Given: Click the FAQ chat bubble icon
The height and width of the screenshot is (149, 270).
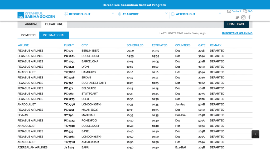Looking at the screenshot, I should (245, 11).
